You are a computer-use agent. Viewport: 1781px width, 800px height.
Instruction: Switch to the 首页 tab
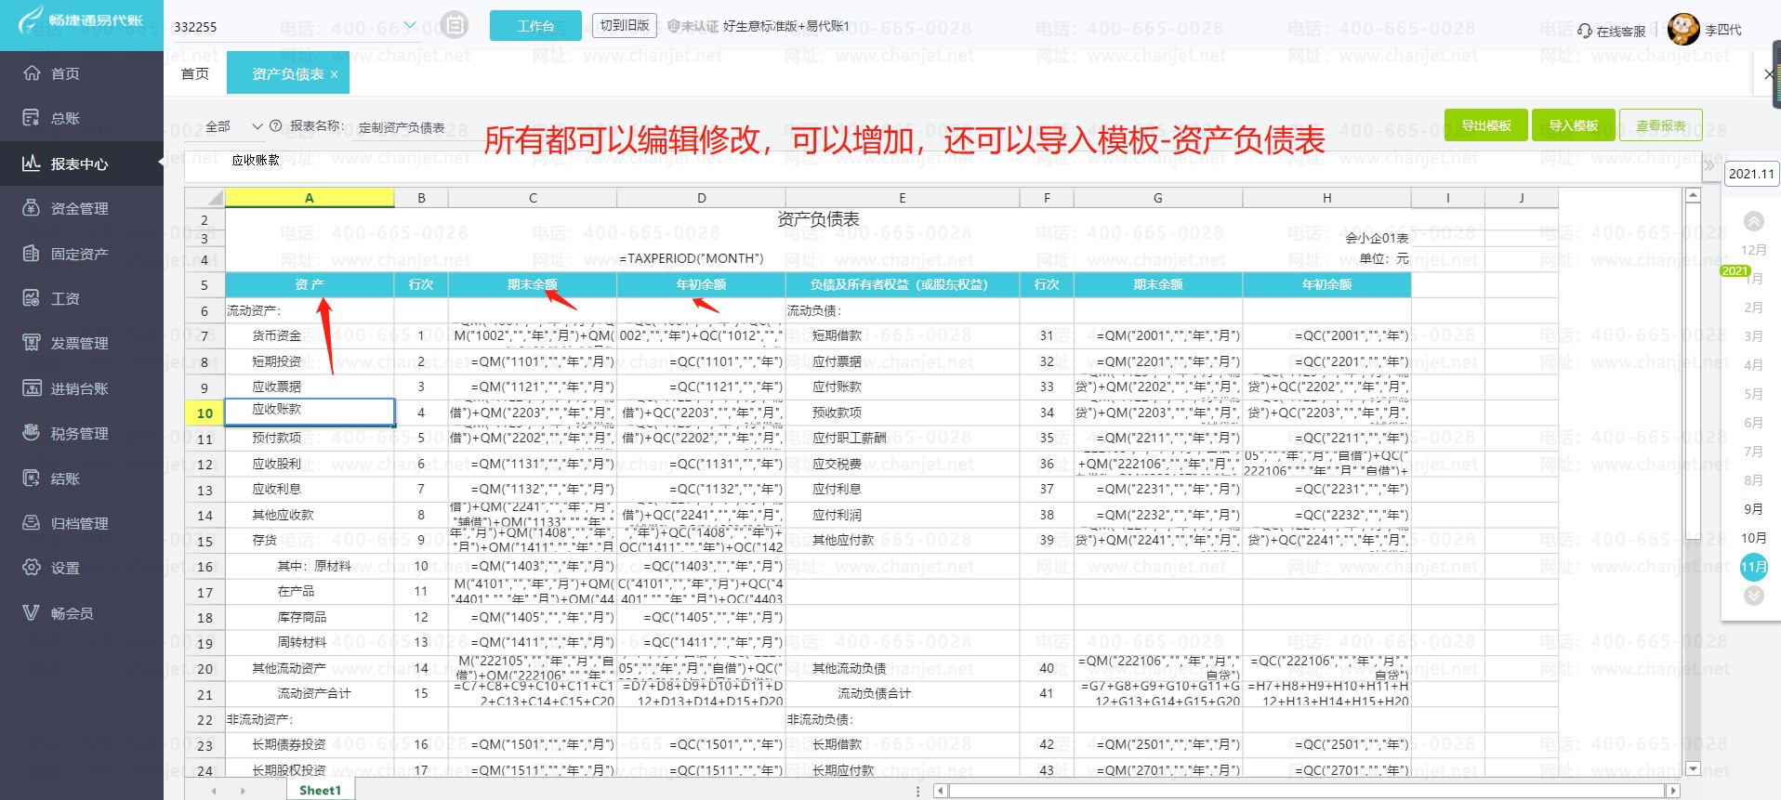tap(195, 73)
